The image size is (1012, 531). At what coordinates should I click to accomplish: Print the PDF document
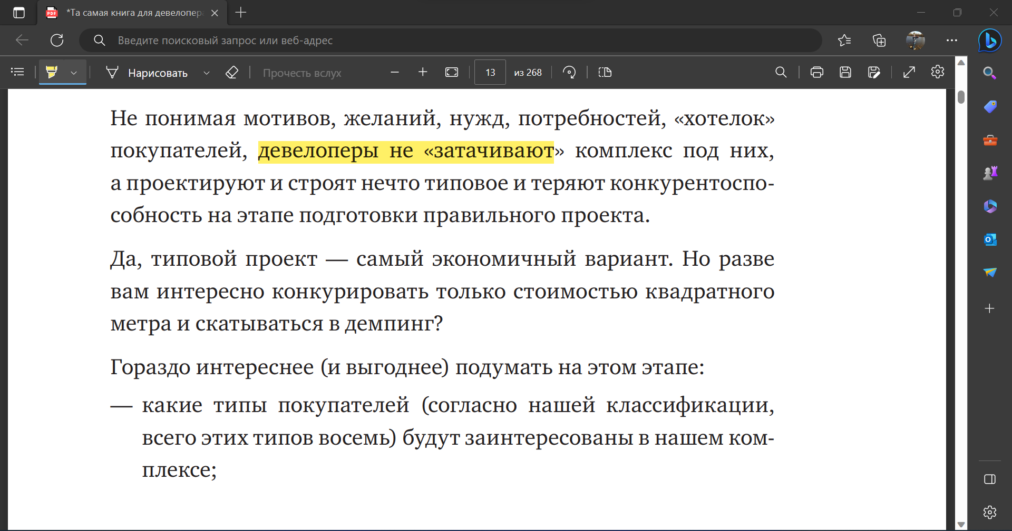click(817, 72)
